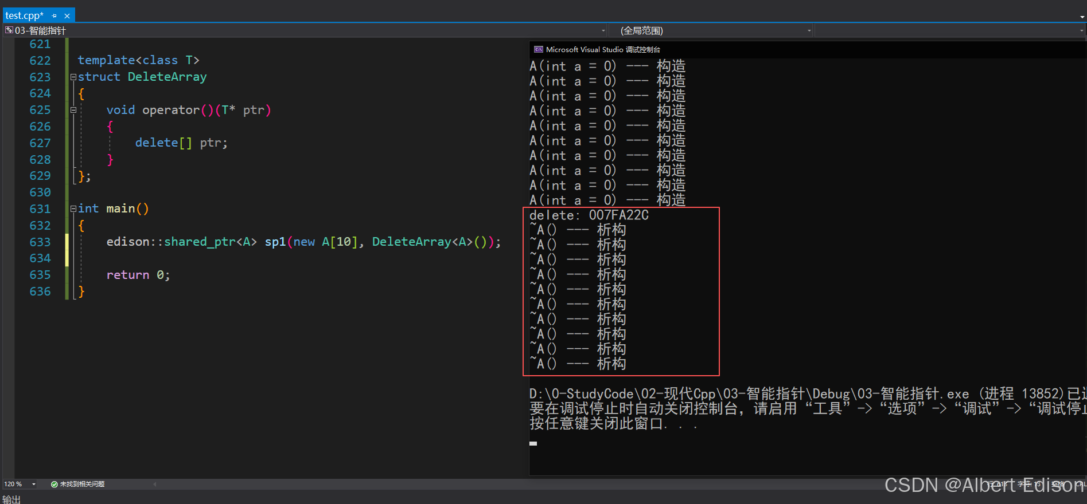The height and width of the screenshot is (504, 1087).
Task: Click line number 633
Action: [x=40, y=242]
